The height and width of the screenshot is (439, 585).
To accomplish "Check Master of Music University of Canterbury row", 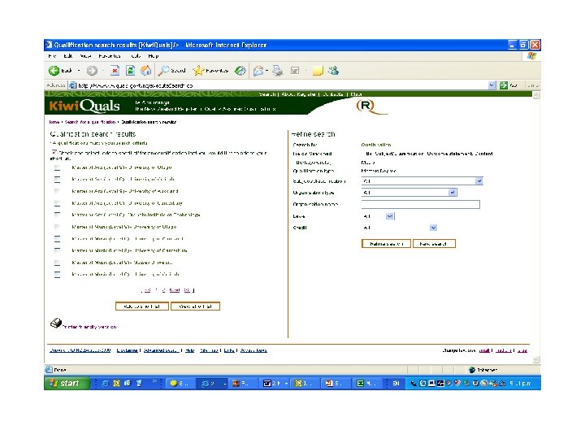I will [57, 250].
